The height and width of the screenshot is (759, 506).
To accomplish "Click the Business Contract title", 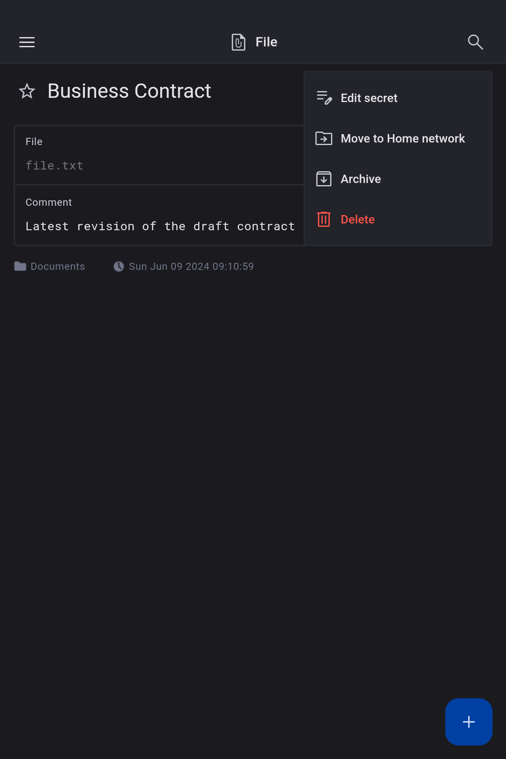I will click(x=129, y=91).
